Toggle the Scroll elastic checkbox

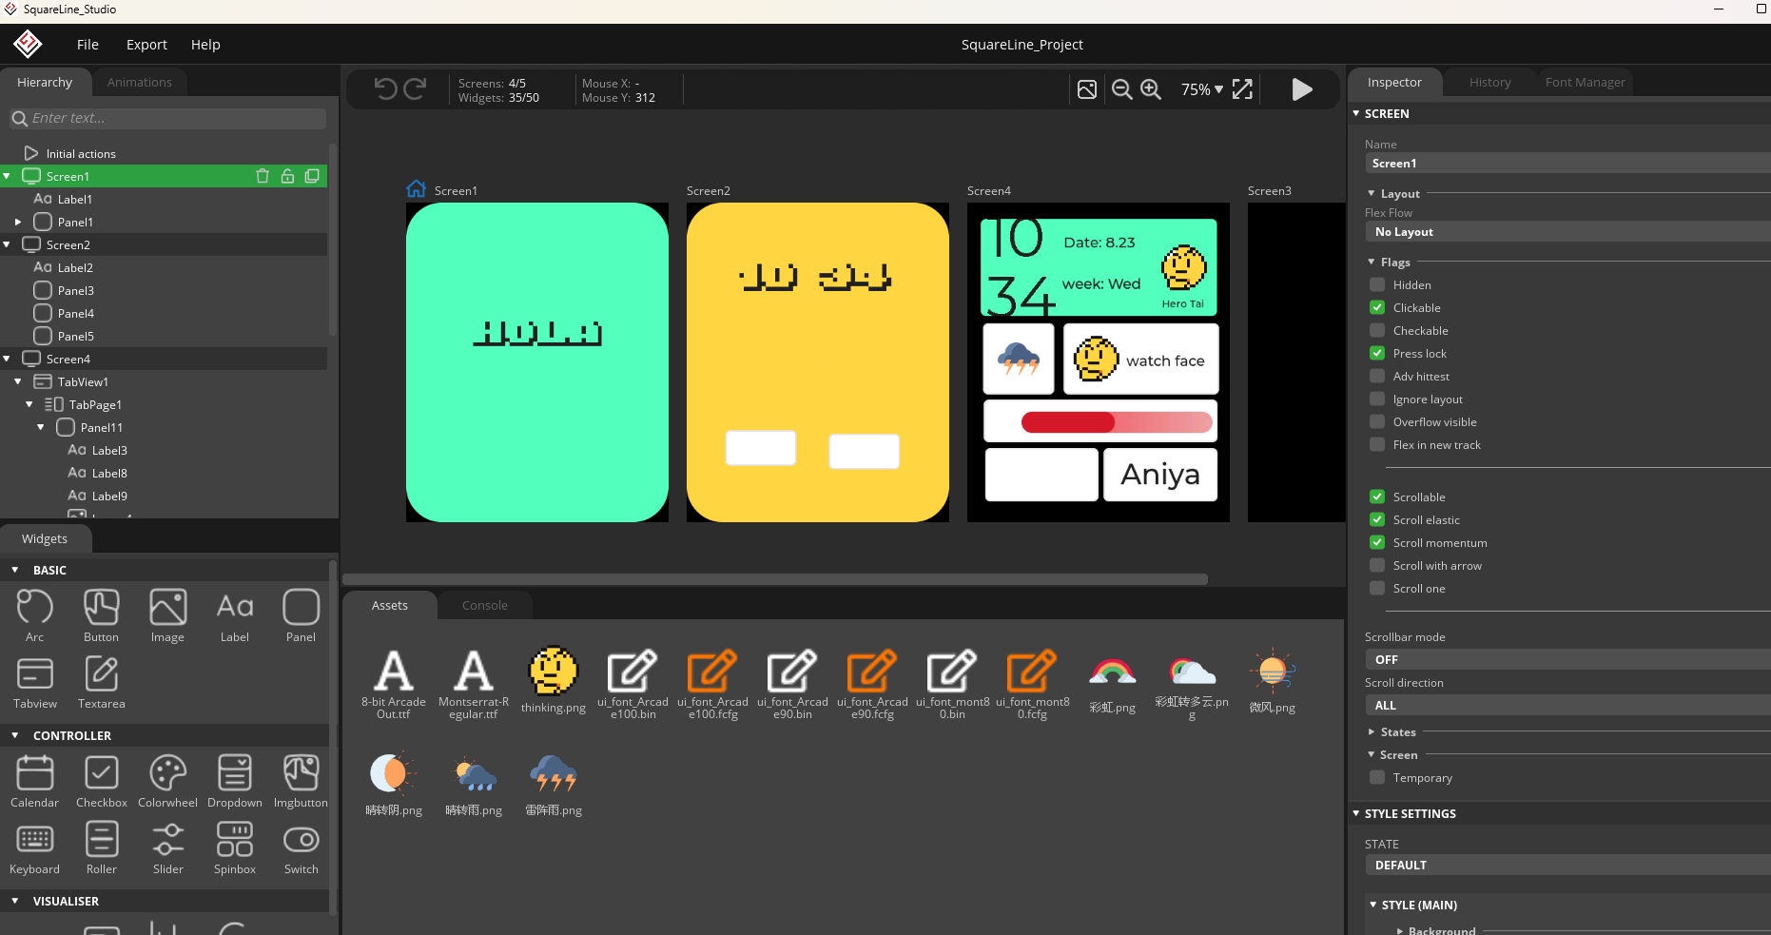click(x=1377, y=519)
